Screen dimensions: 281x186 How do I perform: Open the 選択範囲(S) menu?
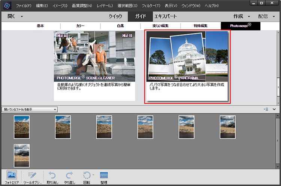click(127, 6)
